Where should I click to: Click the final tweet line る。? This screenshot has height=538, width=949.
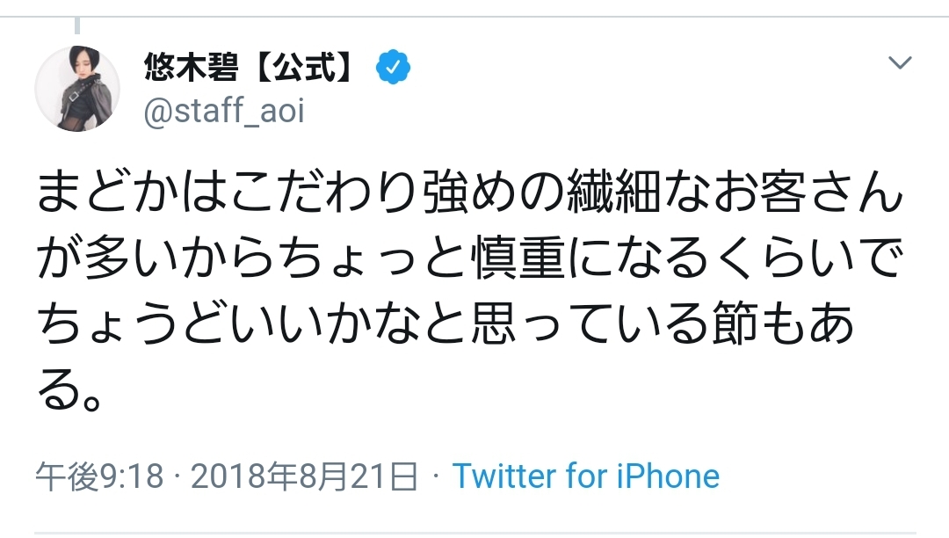click(x=69, y=389)
